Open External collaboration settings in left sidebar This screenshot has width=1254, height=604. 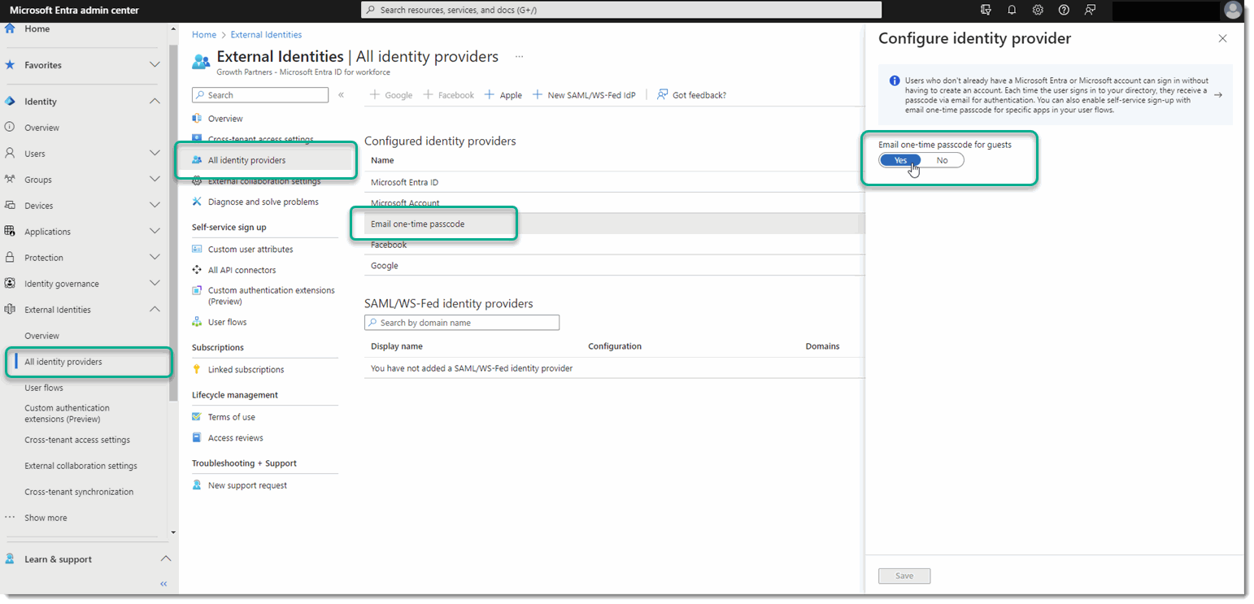point(81,466)
